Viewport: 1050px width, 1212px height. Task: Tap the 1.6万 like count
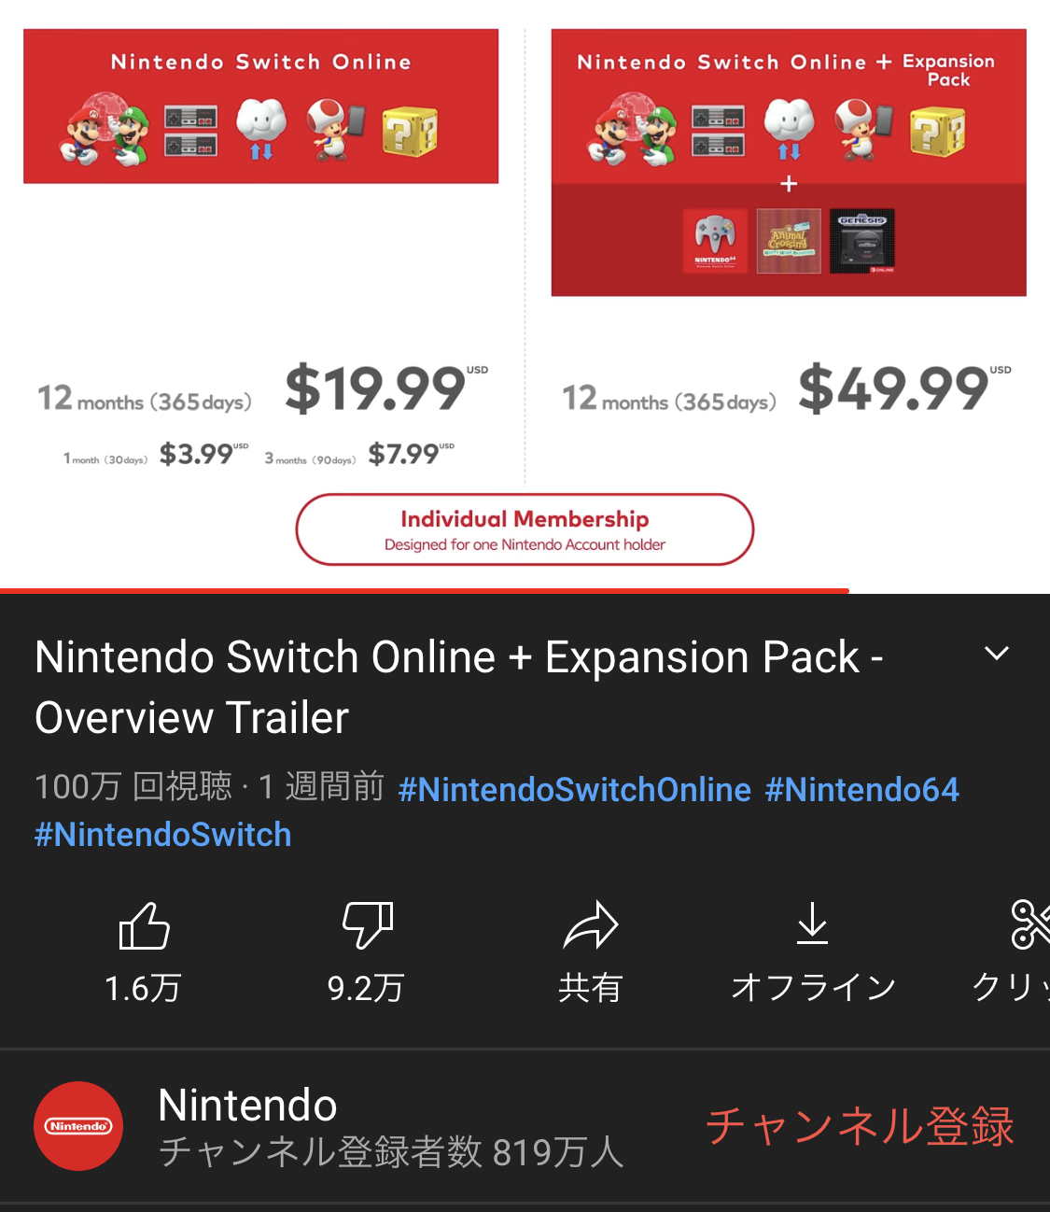(143, 988)
